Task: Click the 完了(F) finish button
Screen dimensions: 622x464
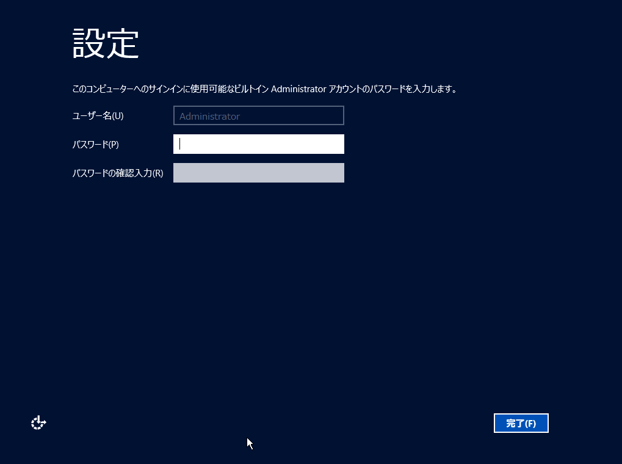Action: (x=521, y=423)
